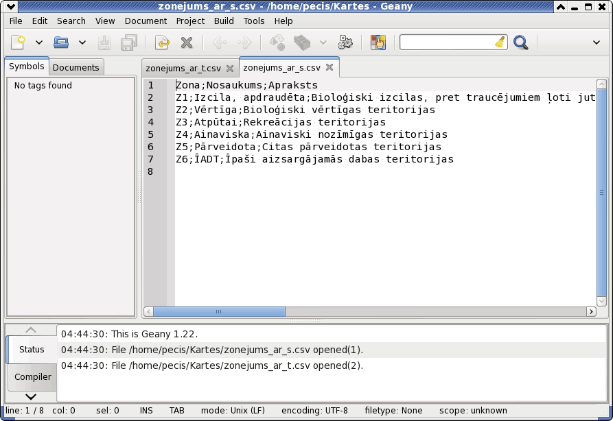Screen dimensions: 613x421
Task: Open the color chooser dialog
Action: (x=378, y=43)
